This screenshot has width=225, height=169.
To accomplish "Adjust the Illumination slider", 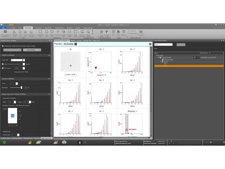I will (x=22, y=88).
